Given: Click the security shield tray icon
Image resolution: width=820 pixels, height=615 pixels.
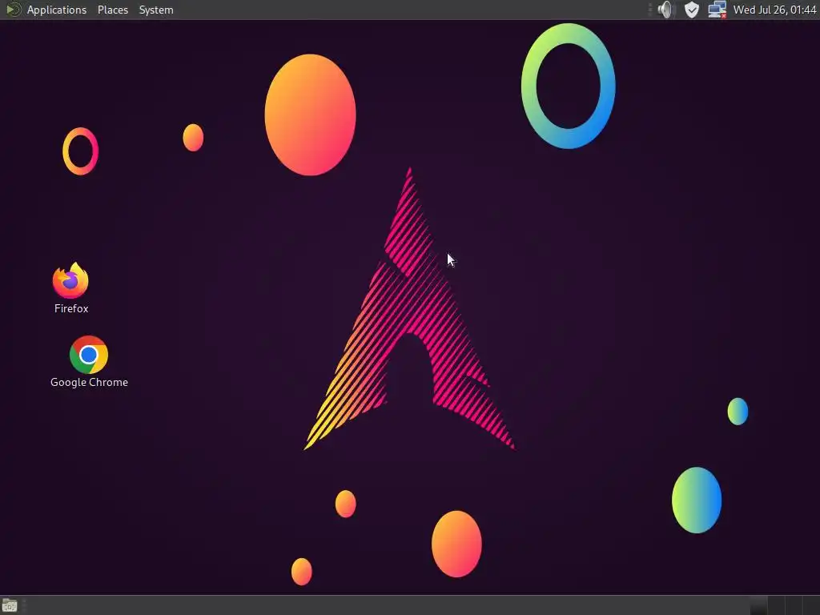Looking at the screenshot, I should pos(691,10).
